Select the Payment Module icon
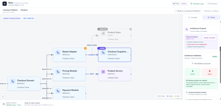 [58, 91]
